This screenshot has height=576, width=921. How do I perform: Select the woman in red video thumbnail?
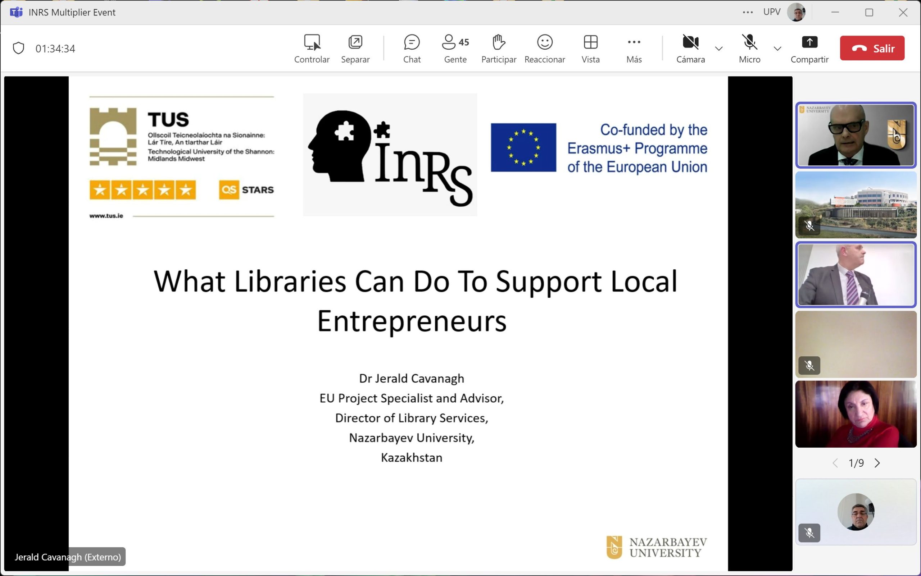pyautogui.click(x=856, y=414)
